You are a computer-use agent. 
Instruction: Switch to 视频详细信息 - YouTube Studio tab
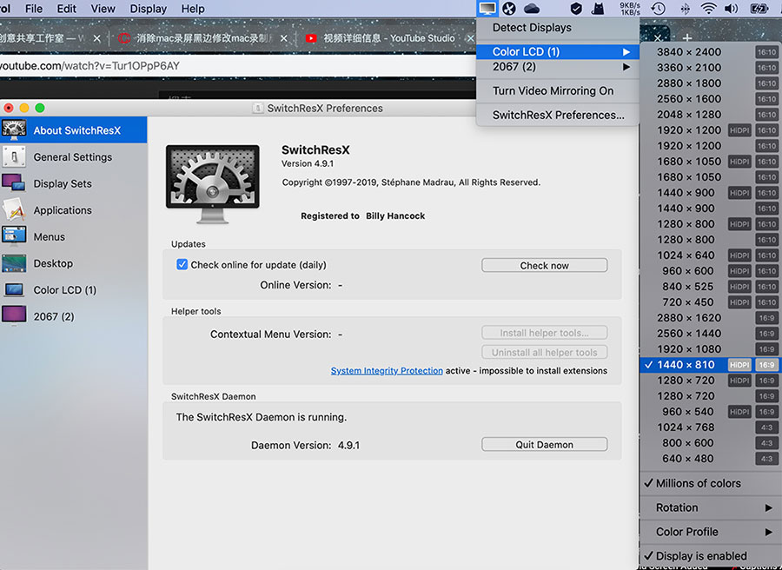389,38
